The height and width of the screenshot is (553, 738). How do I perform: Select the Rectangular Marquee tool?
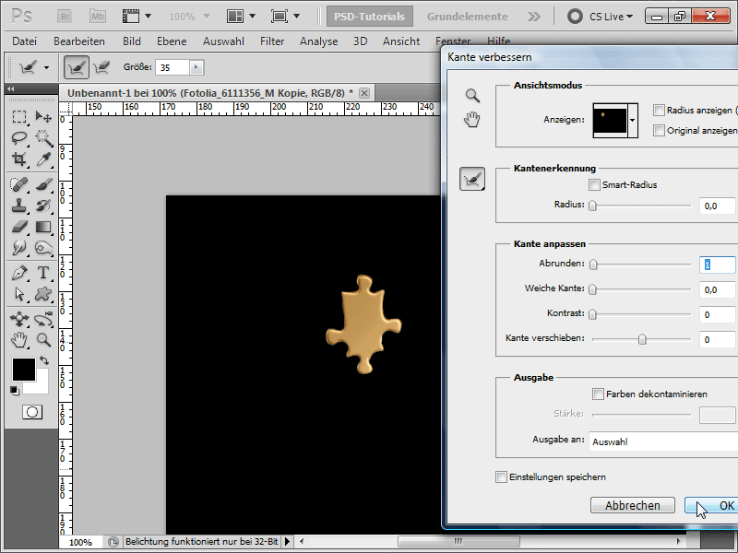pos(19,116)
